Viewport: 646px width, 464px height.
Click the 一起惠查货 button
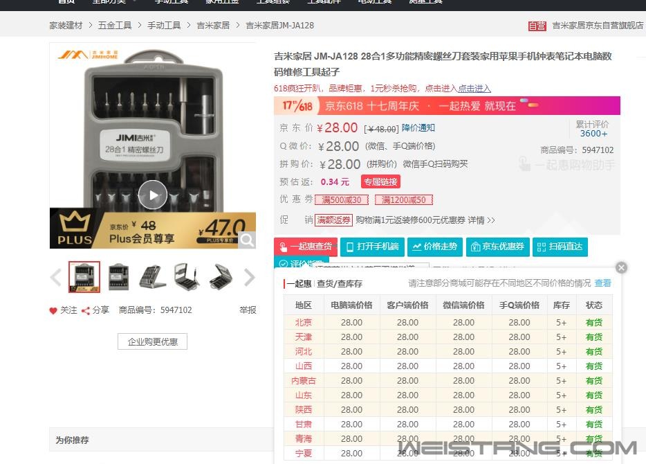(x=306, y=247)
